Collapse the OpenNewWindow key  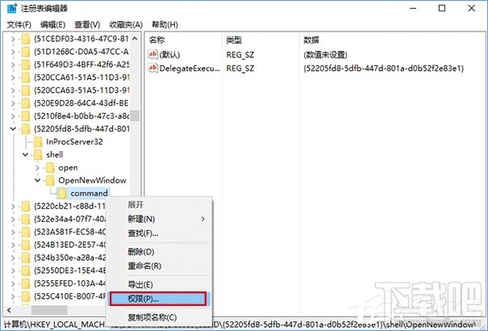[38, 180]
